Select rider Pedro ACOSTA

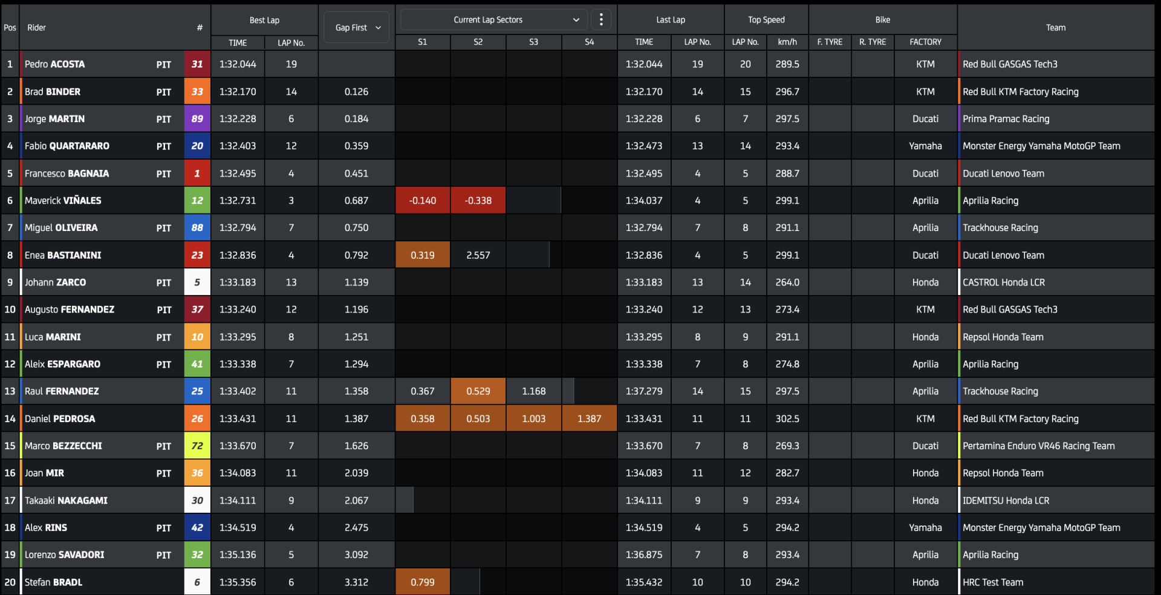54,64
